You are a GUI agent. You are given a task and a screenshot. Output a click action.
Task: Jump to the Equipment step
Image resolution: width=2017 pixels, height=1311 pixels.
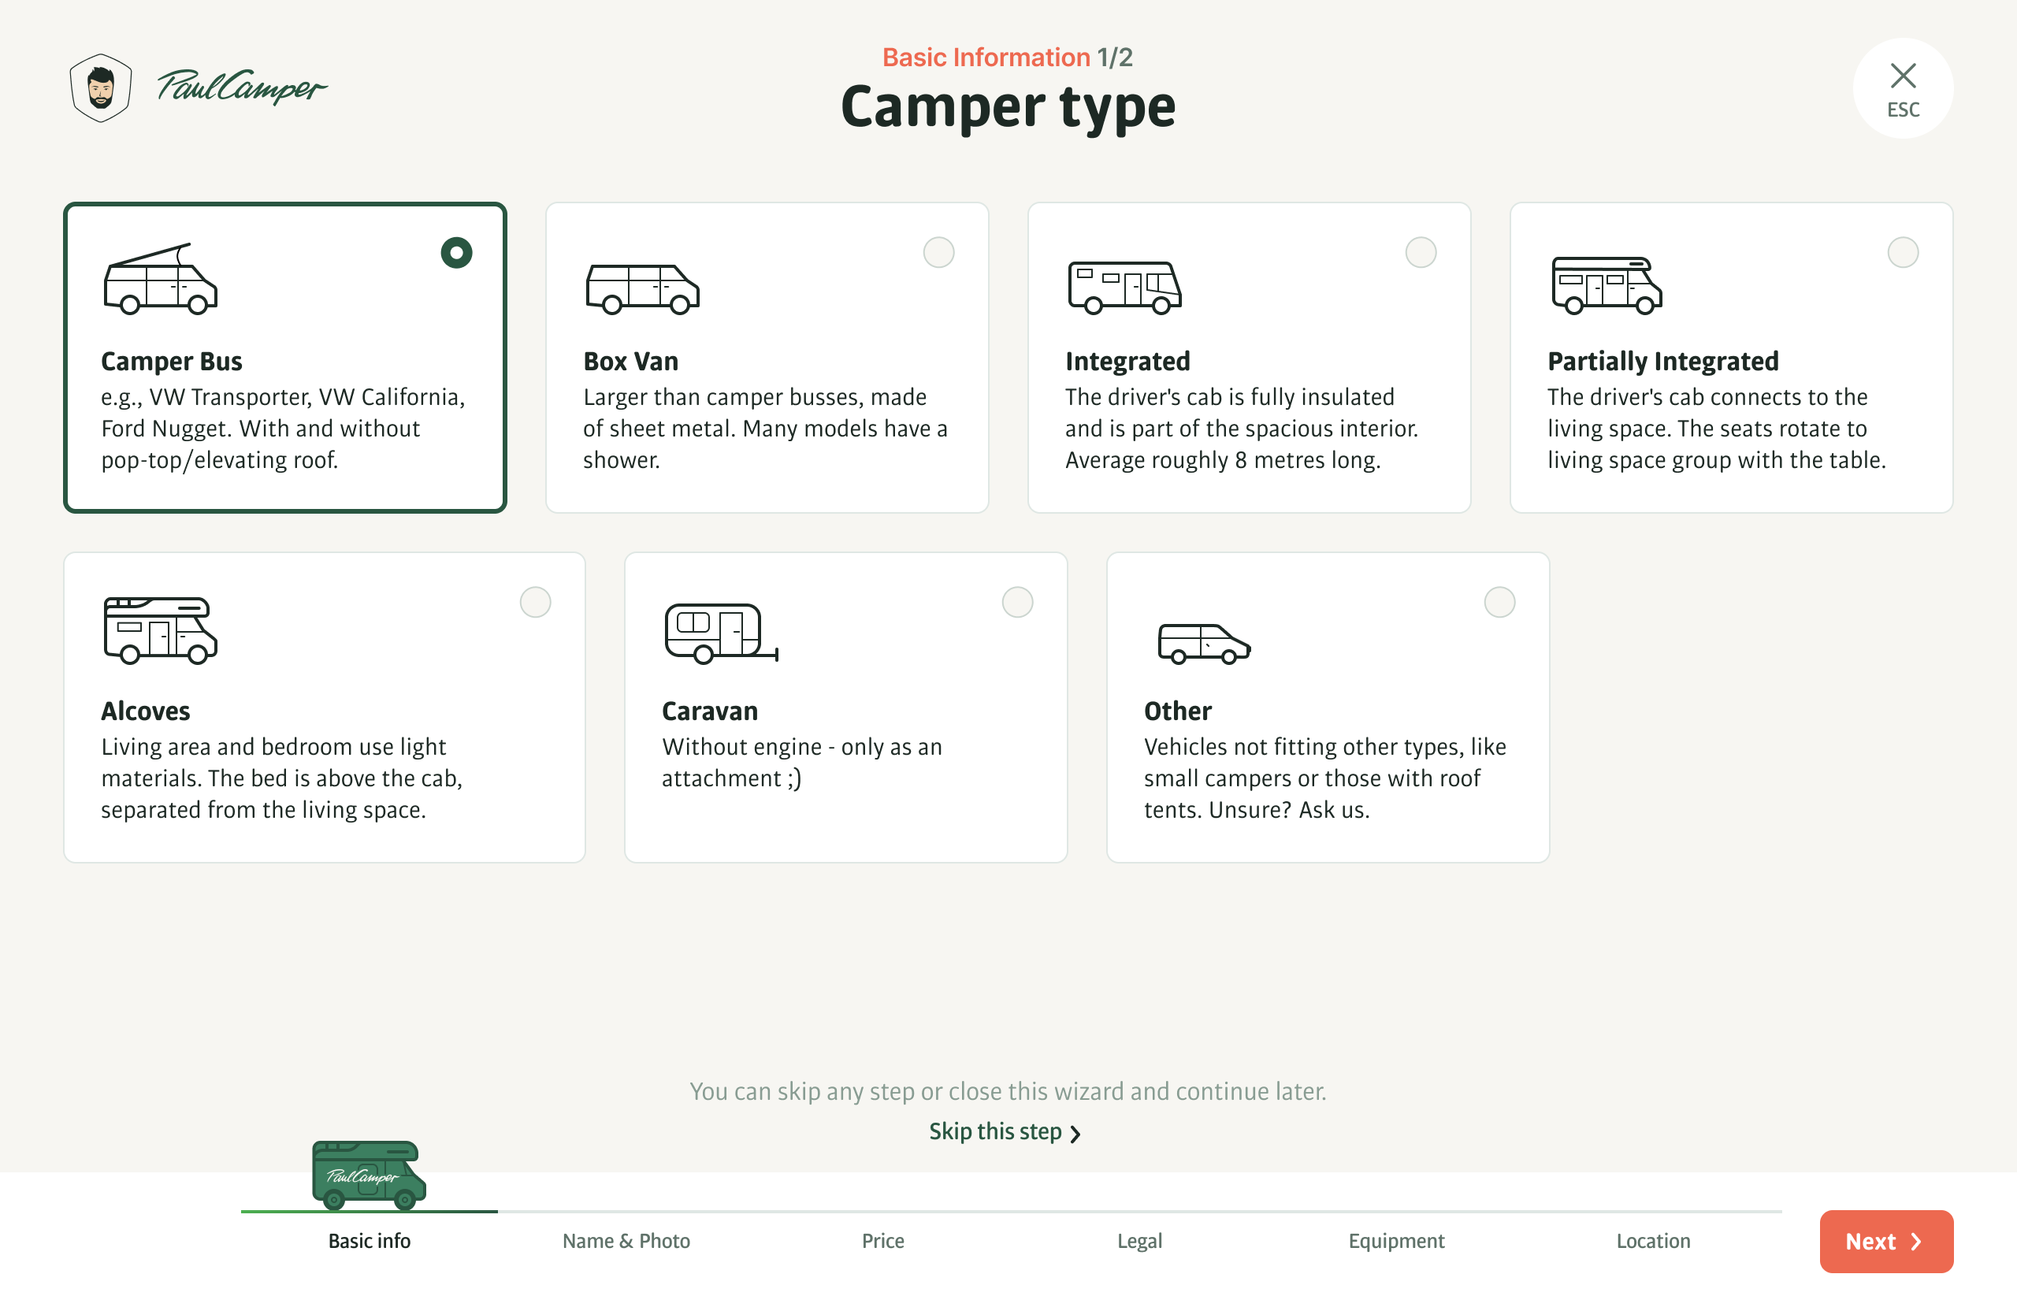coord(1396,1241)
